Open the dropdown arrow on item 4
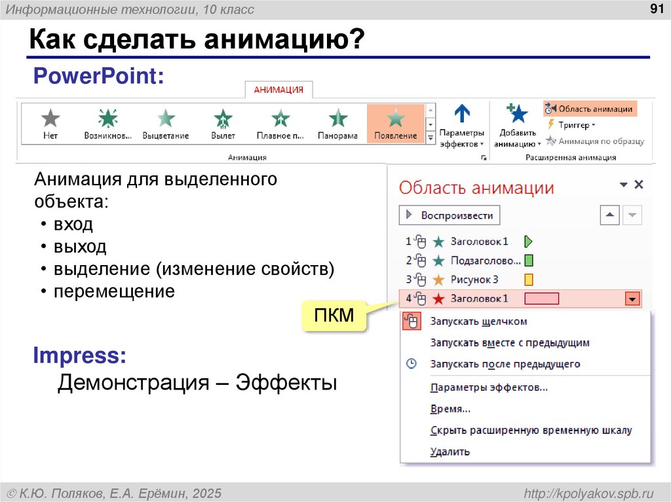This screenshot has width=671, height=502. click(632, 299)
